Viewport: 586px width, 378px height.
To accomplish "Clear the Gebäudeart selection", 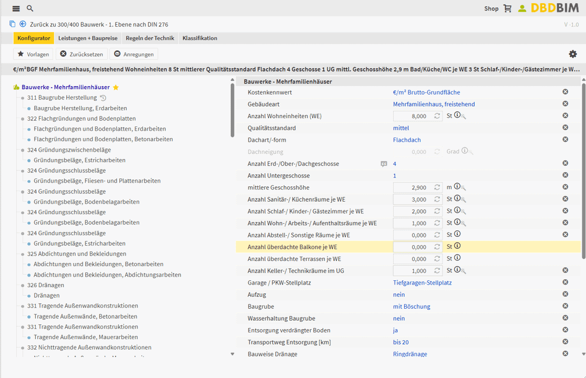I will (566, 104).
